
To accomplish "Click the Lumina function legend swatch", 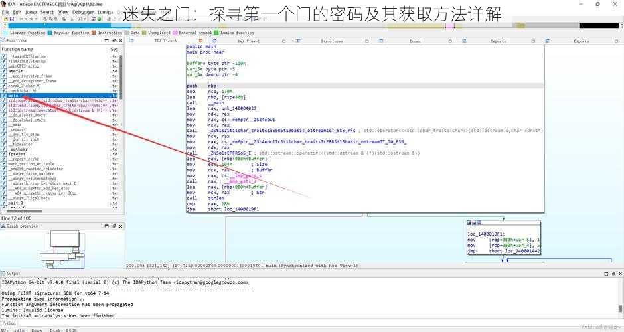I will [216, 33].
